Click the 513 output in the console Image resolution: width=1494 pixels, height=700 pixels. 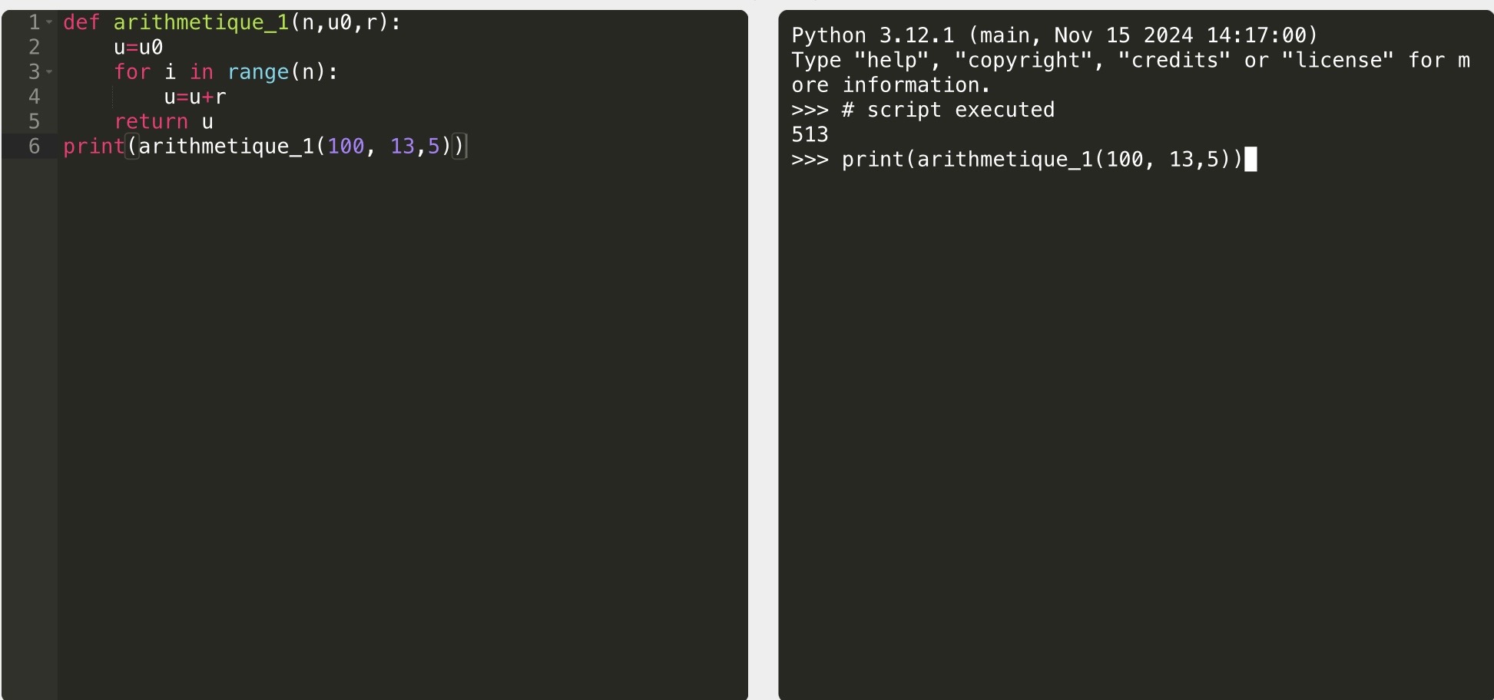[x=810, y=134]
